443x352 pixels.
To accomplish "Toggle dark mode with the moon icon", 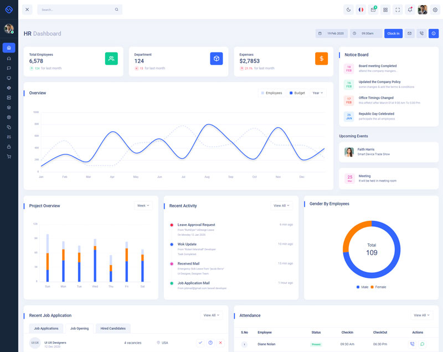I will coord(348,9).
